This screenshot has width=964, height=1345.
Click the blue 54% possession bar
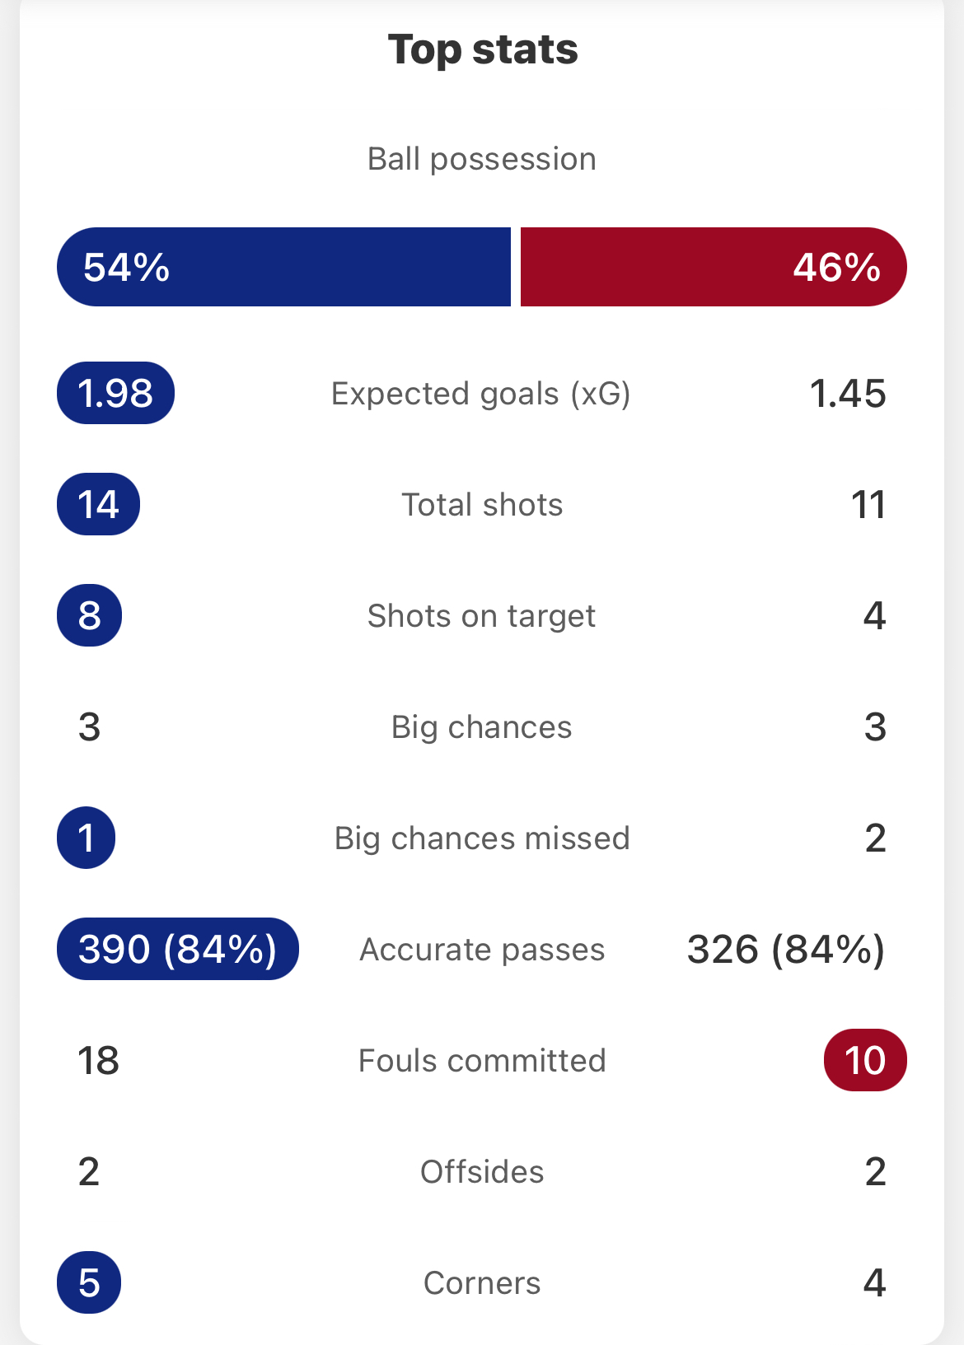(x=283, y=267)
